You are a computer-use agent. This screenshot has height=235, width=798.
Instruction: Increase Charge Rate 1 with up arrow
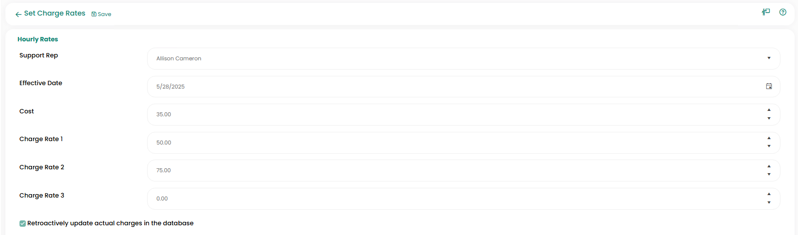[x=769, y=138]
